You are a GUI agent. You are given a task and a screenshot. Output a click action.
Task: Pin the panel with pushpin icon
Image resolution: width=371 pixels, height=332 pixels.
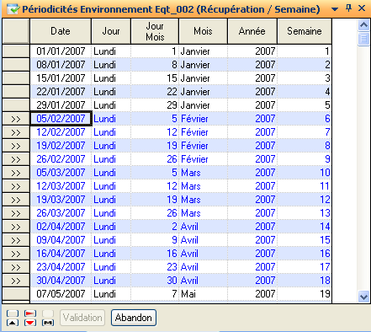point(348,8)
